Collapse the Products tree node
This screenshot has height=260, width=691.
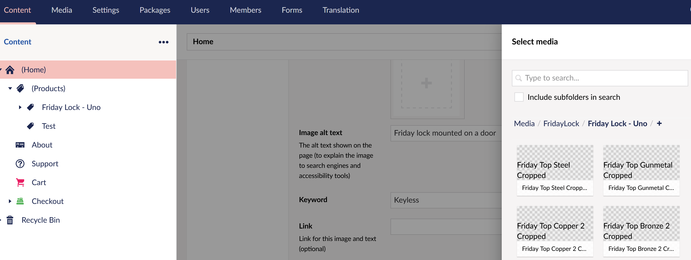tap(10, 88)
